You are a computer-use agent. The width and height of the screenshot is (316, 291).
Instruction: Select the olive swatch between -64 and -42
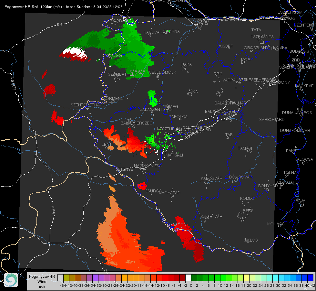(x=66, y=277)
